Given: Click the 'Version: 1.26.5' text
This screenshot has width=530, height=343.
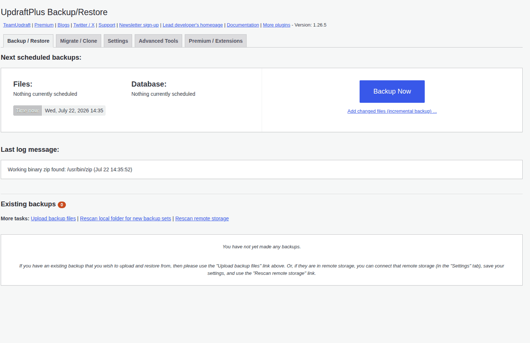Looking at the screenshot, I should [x=311, y=25].
